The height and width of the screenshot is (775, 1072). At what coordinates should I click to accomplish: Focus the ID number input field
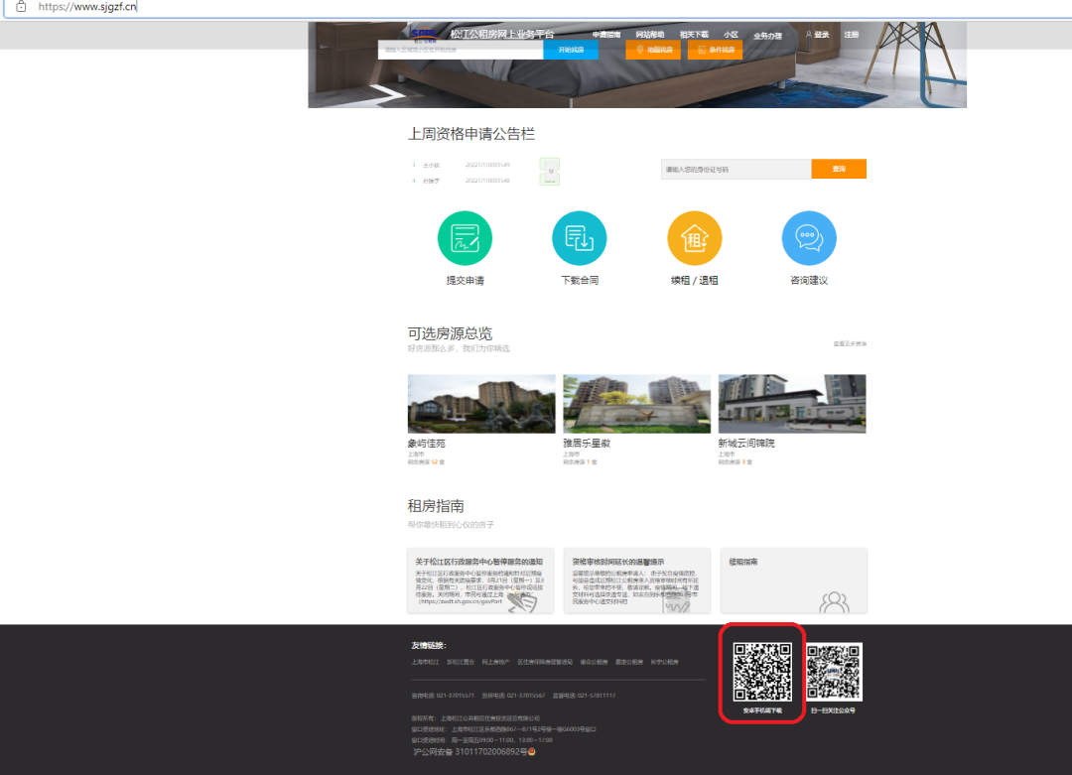pos(736,169)
